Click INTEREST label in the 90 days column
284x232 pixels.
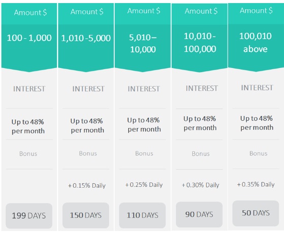(x=202, y=88)
